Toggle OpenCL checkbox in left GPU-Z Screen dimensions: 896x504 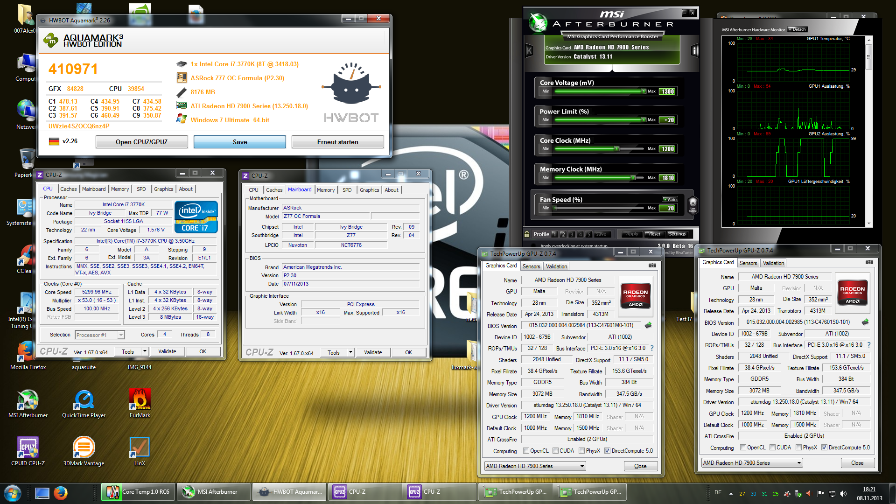point(526,451)
